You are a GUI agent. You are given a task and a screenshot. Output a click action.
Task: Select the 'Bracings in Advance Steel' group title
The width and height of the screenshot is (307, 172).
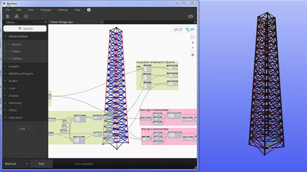pyautogui.click(x=154, y=129)
